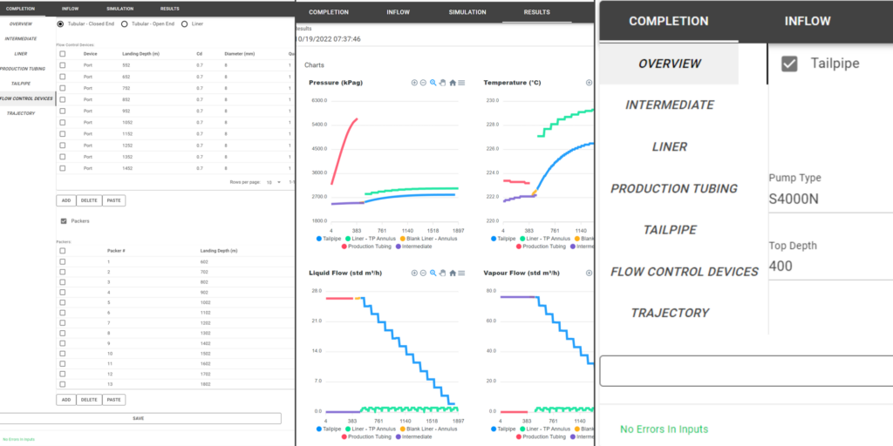This screenshot has width=893, height=446.
Task: Click zoom in icon on Pressure chart
Action: click(413, 83)
